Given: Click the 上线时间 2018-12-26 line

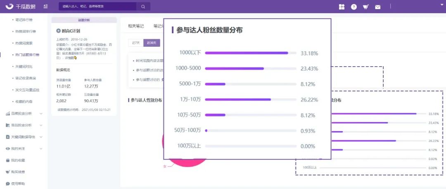Looking at the screenshot, I should pyautogui.click(x=72, y=40).
